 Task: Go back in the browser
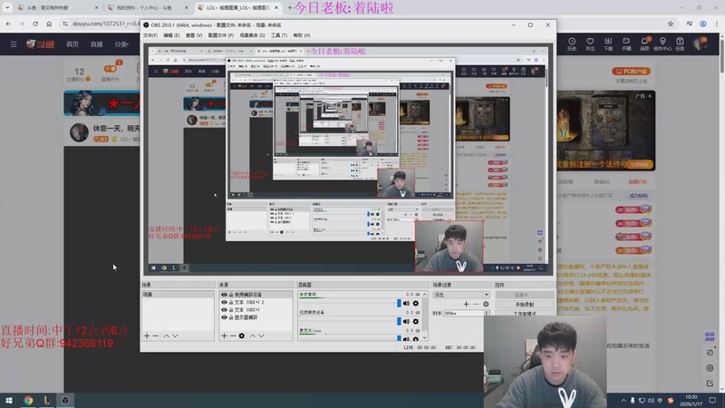tap(8, 24)
